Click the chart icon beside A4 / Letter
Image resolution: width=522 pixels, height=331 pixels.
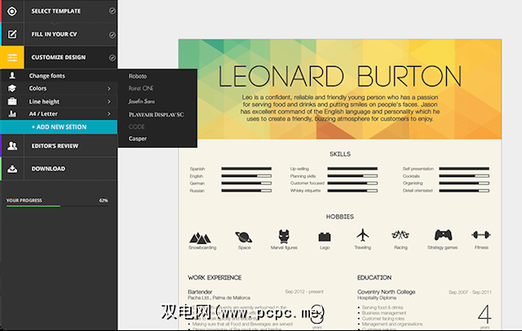pyautogui.click(x=12, y=114)
